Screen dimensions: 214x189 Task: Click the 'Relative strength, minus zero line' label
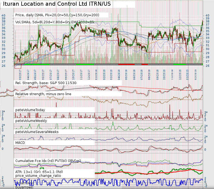(x=43, y=94)
